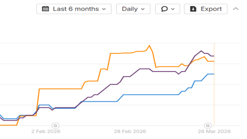Click the 2 Feb 2026 axis label
Image resolution: width=247 pixels, height=139 pixels.
pos(46,131)
